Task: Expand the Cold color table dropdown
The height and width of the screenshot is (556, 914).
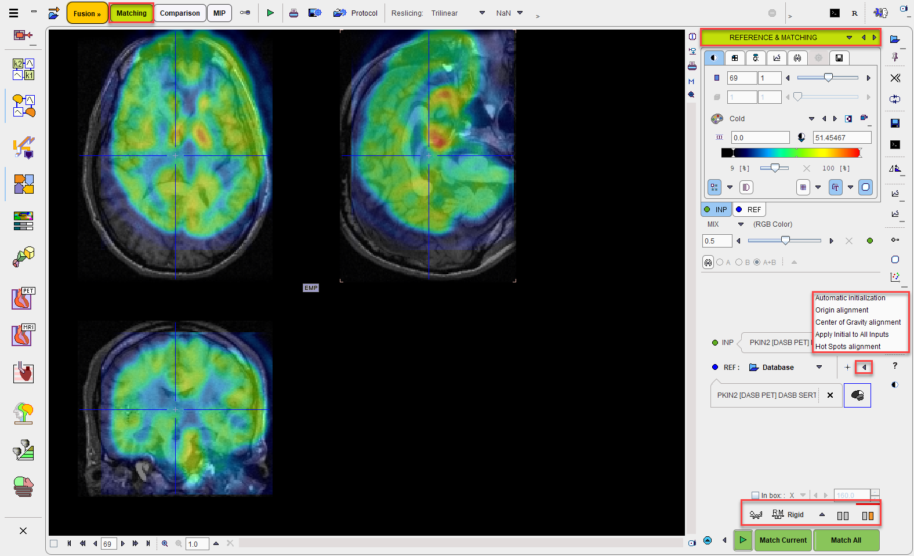Action: [x=811, y=118]
